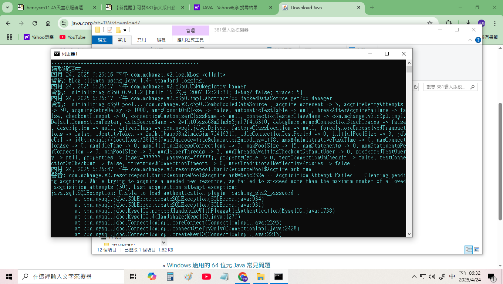
Task: Click the command prompt icon in 伺服器1 title bar
Action: (x=57, y=54)
